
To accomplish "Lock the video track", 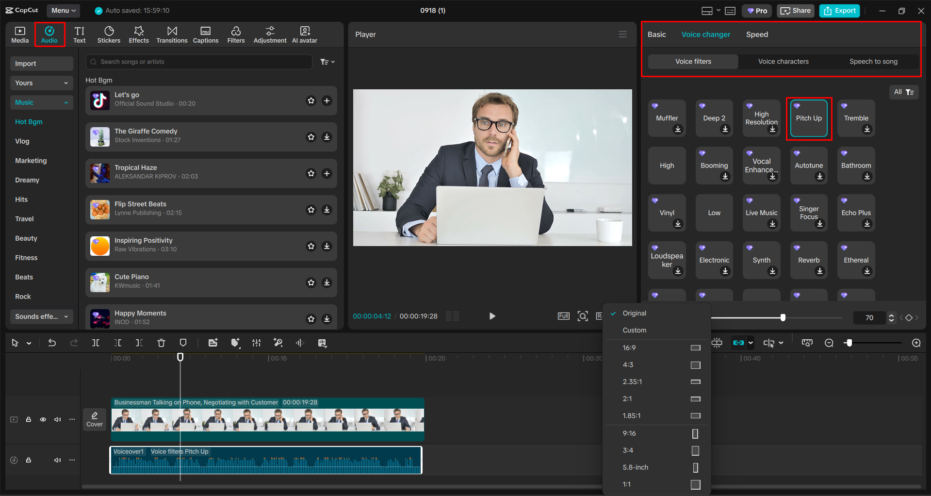I will click(x=28, y=419).
